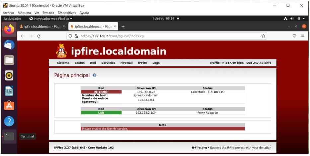Click LAN address 192.168.2.1/24

(146, 113)
